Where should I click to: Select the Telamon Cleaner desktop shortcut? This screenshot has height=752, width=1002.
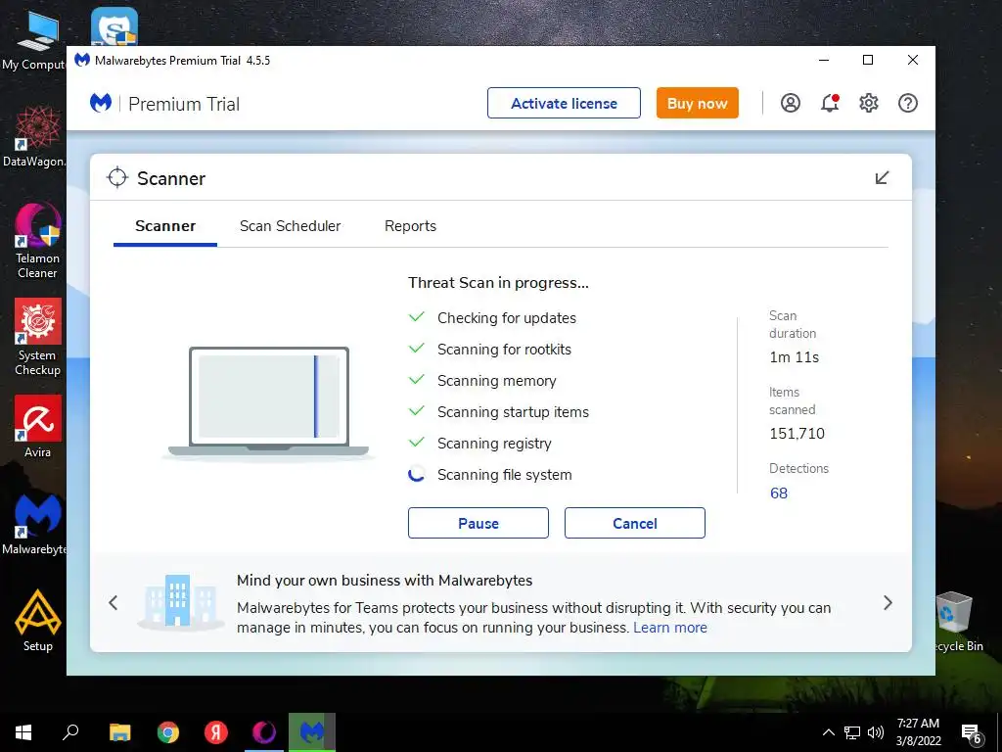click(x=37, y=241)
